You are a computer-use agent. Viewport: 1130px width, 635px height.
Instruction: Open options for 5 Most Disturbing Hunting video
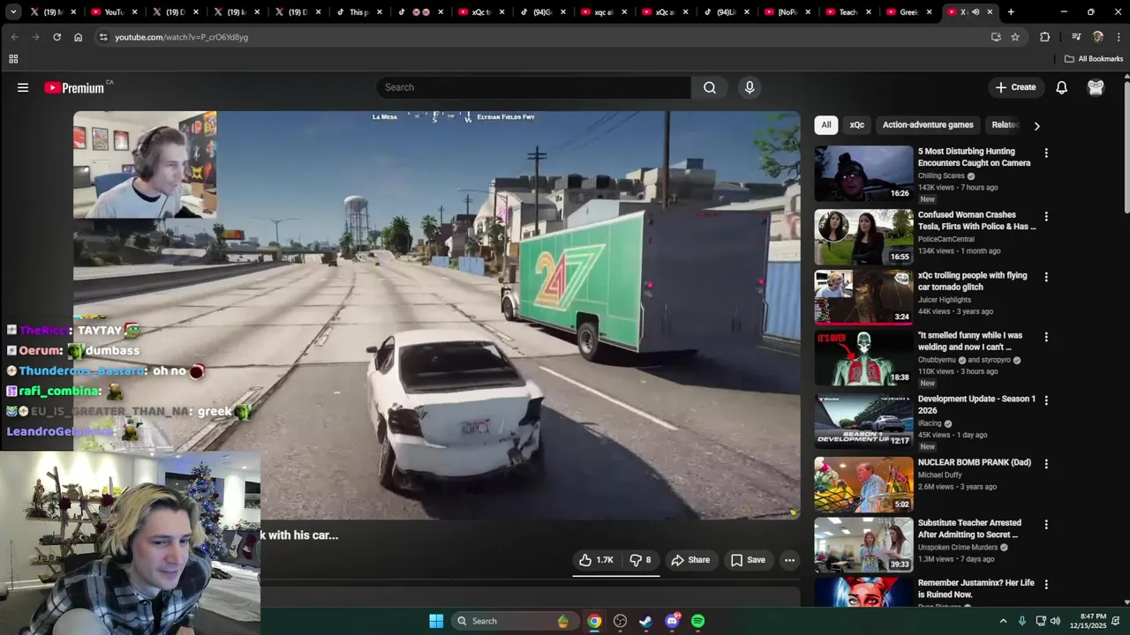click(x=1046, y=153)
